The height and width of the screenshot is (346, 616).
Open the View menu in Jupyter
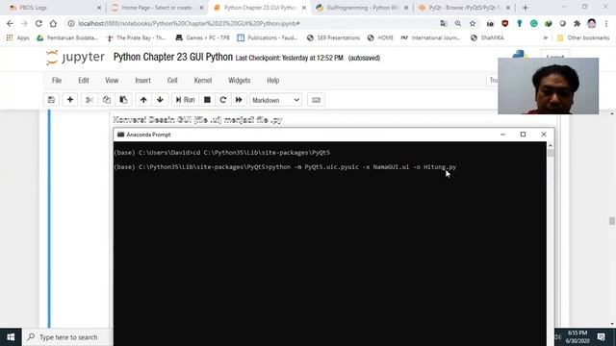point(112,81)
